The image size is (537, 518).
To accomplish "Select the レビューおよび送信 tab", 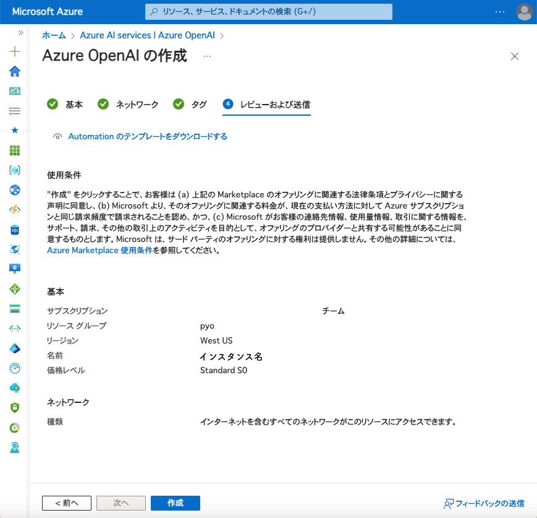I will 266,105.
